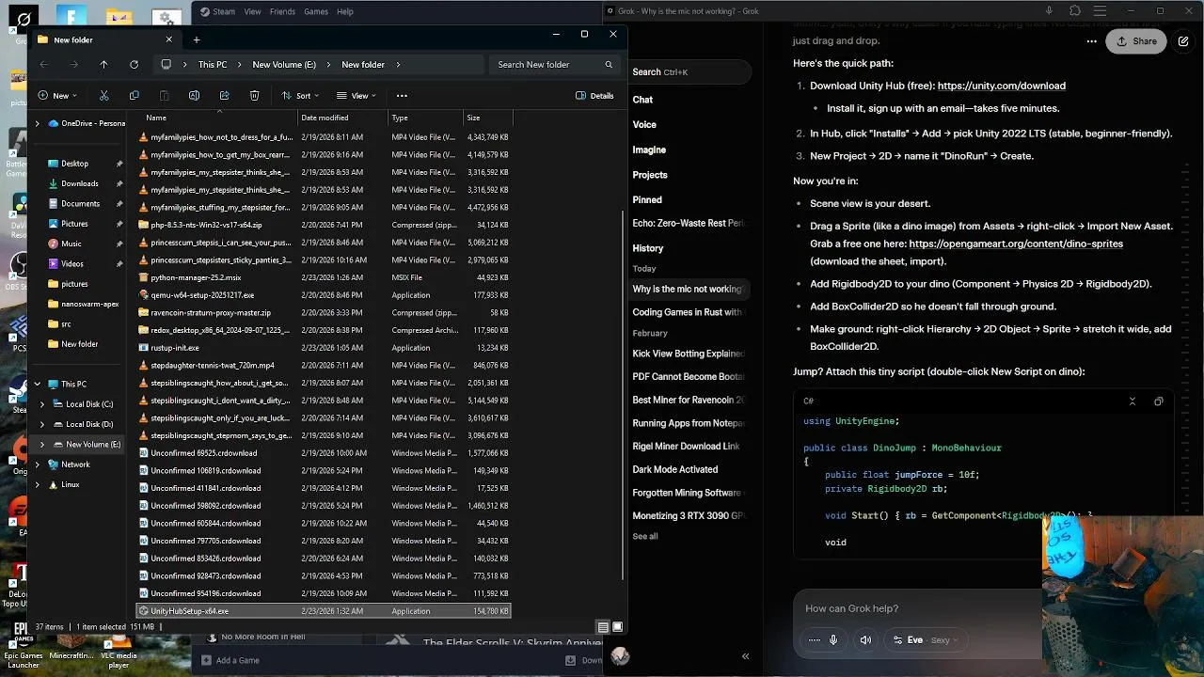
Task: Click the search magnifier in Explorer
Action: tap(609, 65)
